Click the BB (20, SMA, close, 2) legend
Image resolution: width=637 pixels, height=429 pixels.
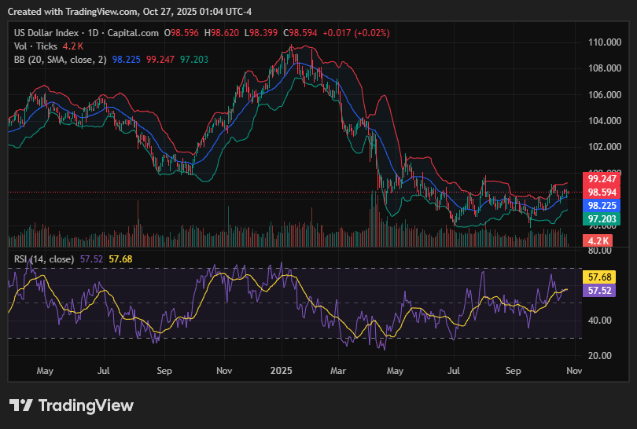61,59
